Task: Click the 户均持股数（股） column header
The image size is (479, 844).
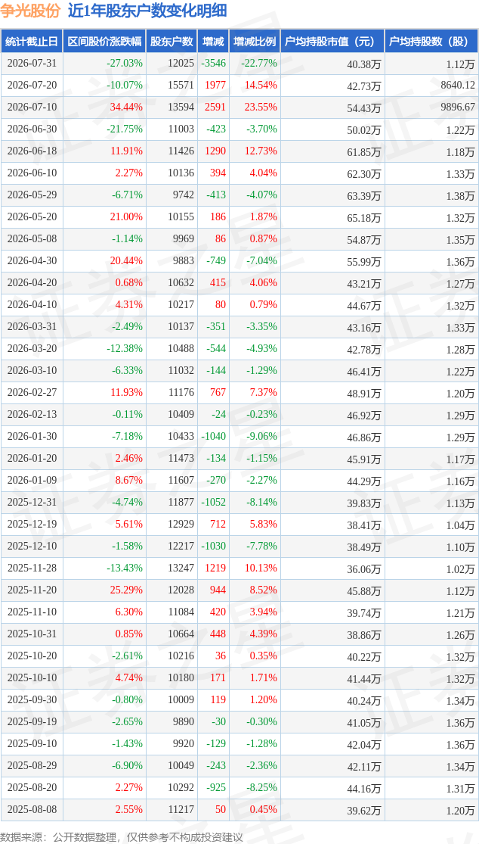Action: coord(431,42)
